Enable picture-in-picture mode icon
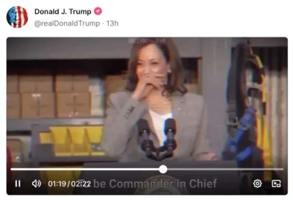 coord(276,184)
